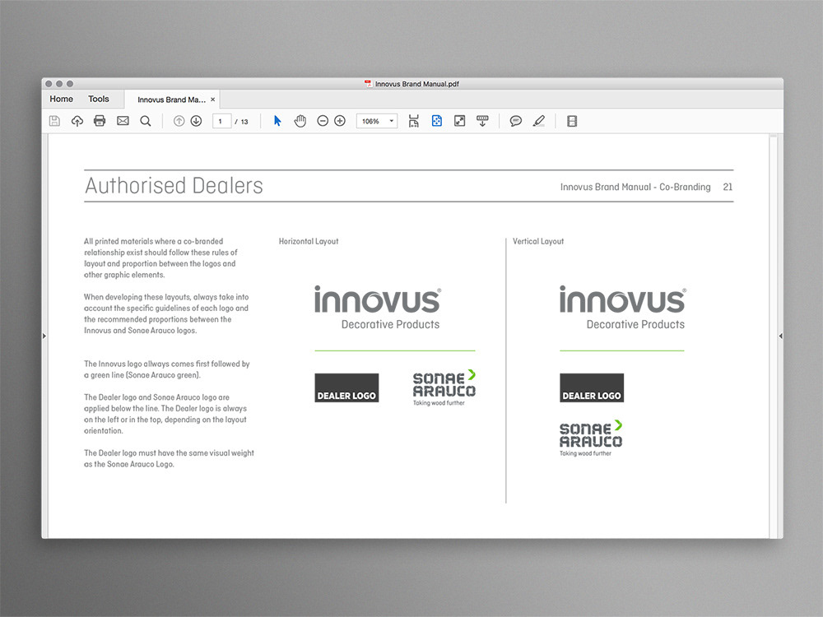Expand the left navigation pane arrow
823x617 pixels.
point(44,336)
